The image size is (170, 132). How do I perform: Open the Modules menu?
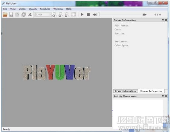pos(45,9)
